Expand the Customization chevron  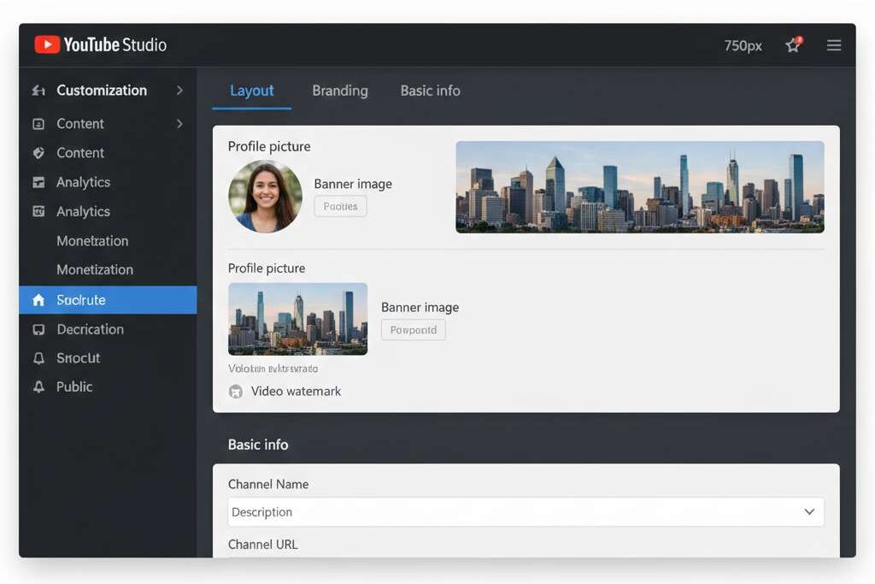[x=179, y=91]
